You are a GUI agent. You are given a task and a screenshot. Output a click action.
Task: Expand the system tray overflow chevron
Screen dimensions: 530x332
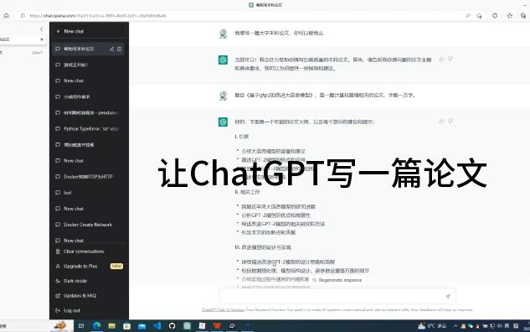pos(455,326)
